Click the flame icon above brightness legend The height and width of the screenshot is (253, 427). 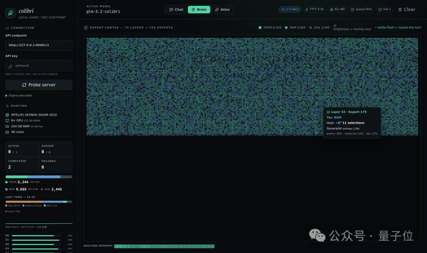pyautogui.click(x=335, y=26)
